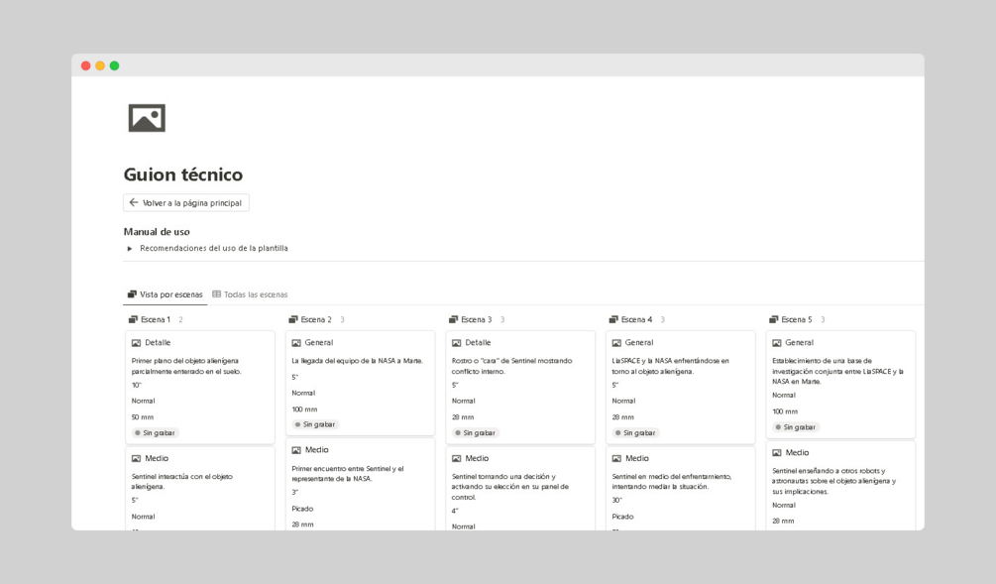Switch to the Todas las escenas tab
Screen dimensions: 996x584
255,294
